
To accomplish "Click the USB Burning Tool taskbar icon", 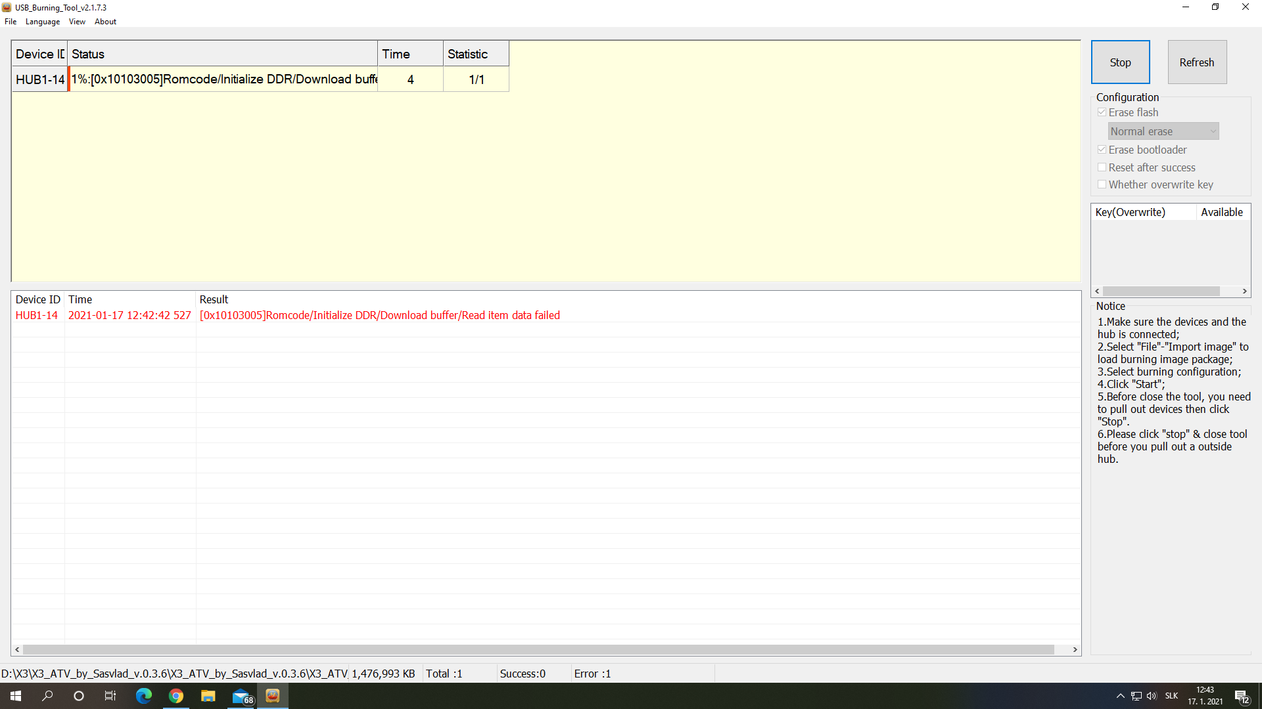I will coord(273,696).
